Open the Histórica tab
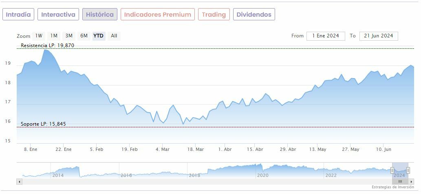The width and height of the screenshot is (421, 194). coord(100,15)
